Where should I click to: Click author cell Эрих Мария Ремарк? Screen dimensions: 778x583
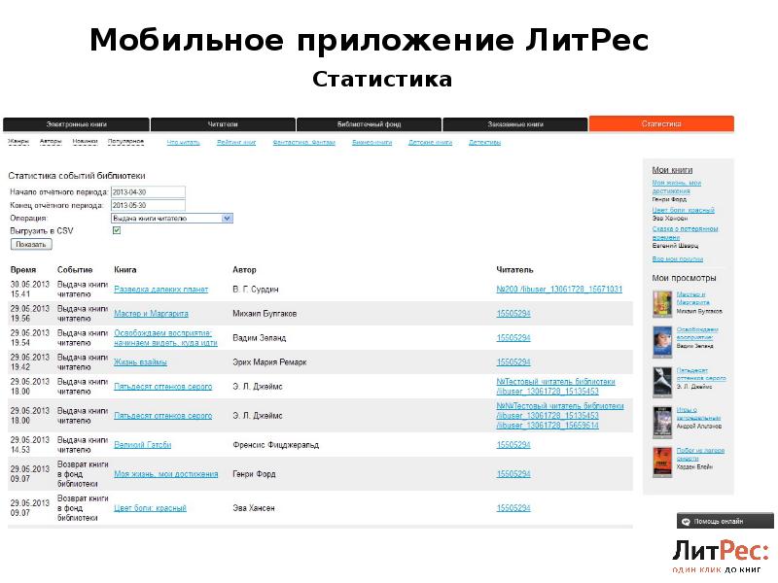pos(269,362)
